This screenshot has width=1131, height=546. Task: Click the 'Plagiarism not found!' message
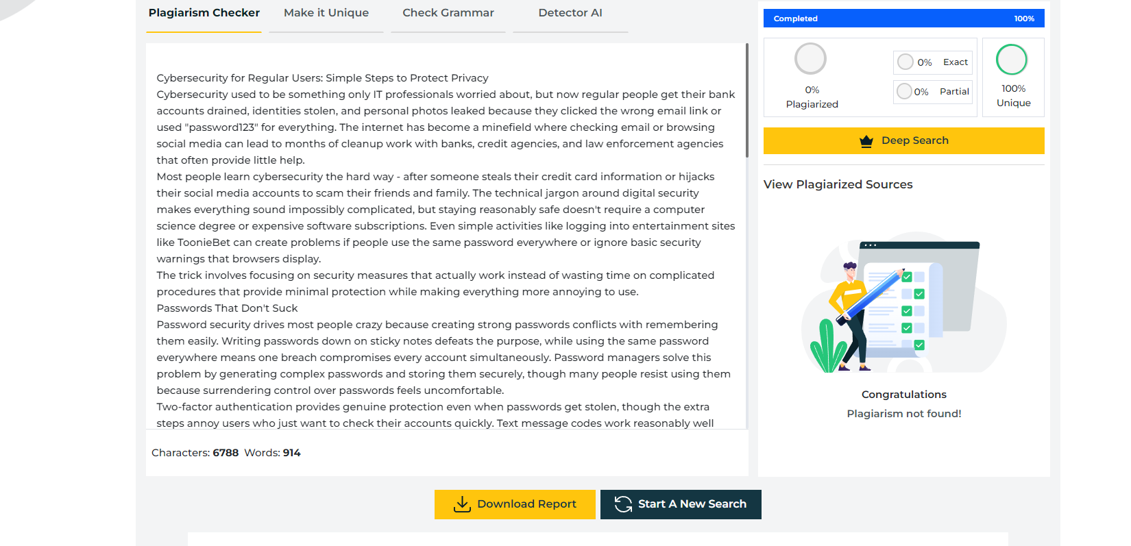[904, 414]
